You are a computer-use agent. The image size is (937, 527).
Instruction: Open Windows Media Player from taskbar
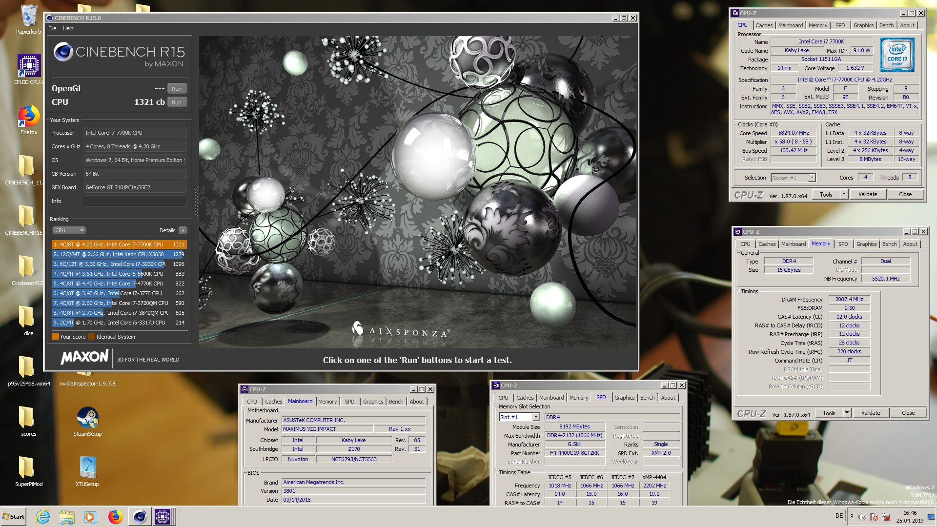91,517
